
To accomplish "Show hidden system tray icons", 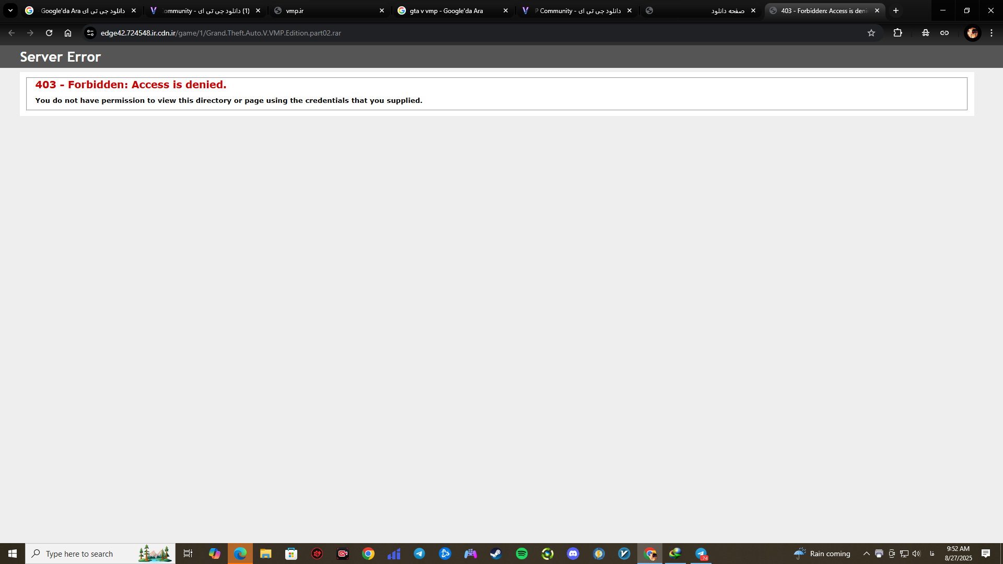I will pos(866,554).
